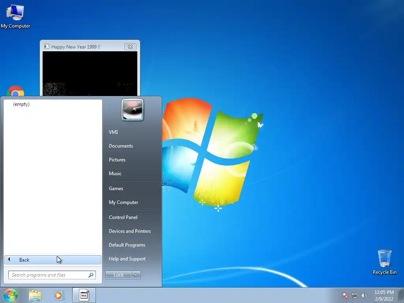Open the VM1 user folder
404x303 pixels.
113,132
